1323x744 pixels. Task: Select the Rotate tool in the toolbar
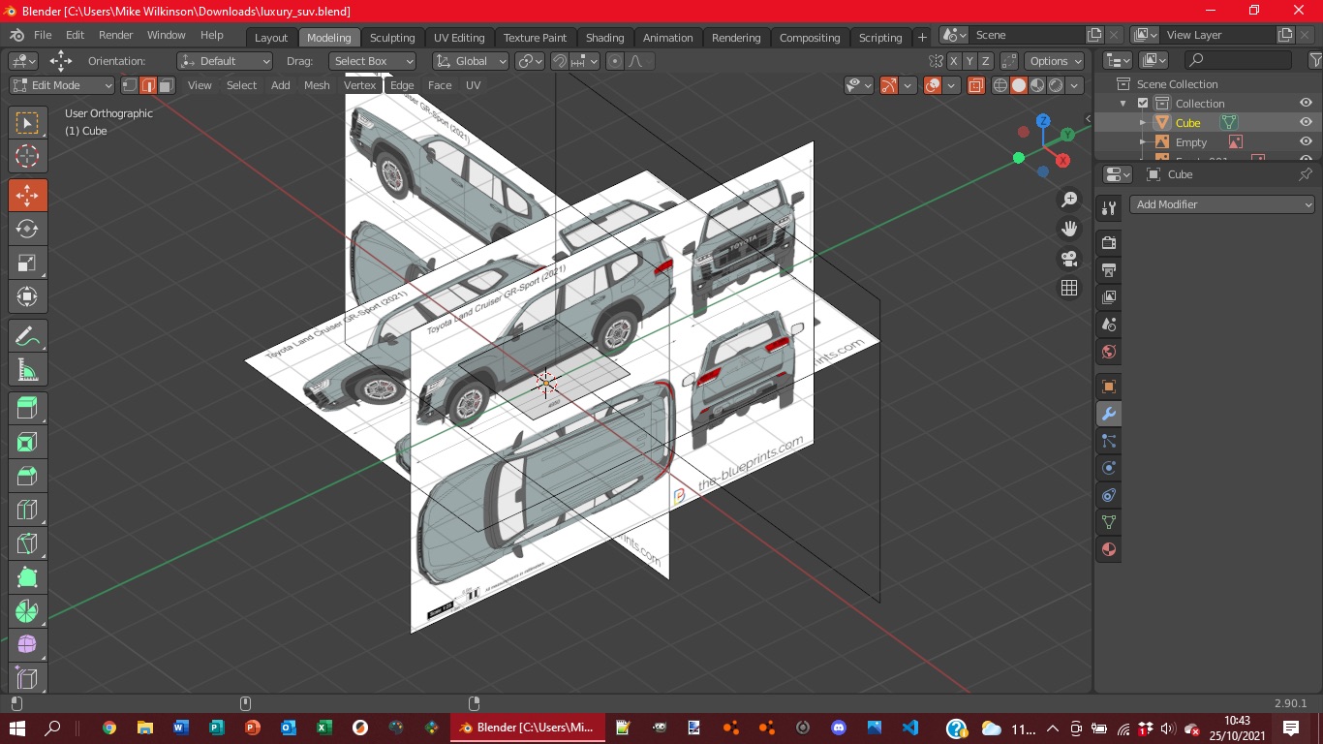click(x=27, y=229)
